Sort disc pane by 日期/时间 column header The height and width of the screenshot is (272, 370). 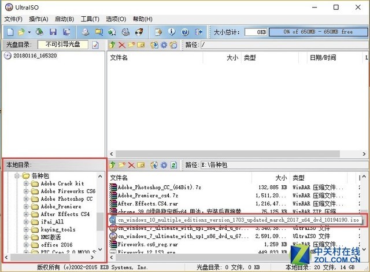(323, 58)
